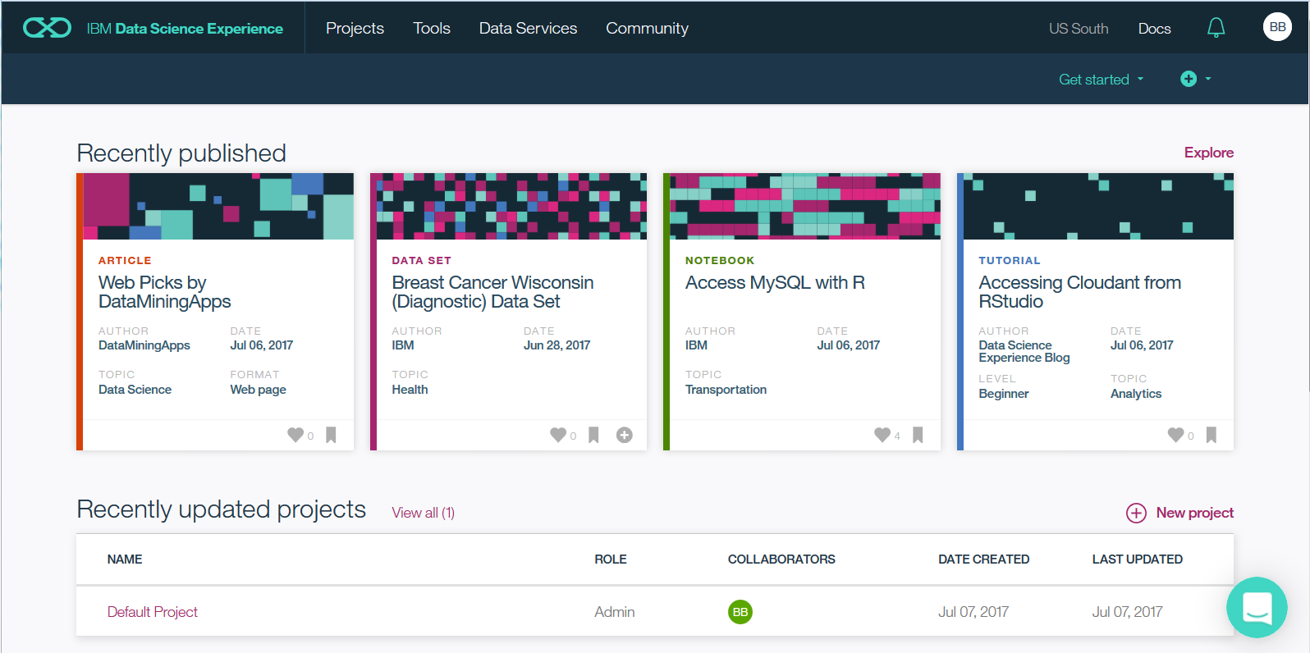Click the Data Science Experience Blog author
Screen dimensions: 1310x653
(1024, 352)
